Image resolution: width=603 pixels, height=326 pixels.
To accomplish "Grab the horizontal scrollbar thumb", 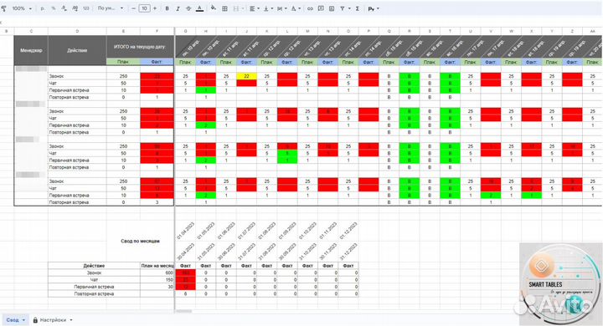I will click(184, 312).
